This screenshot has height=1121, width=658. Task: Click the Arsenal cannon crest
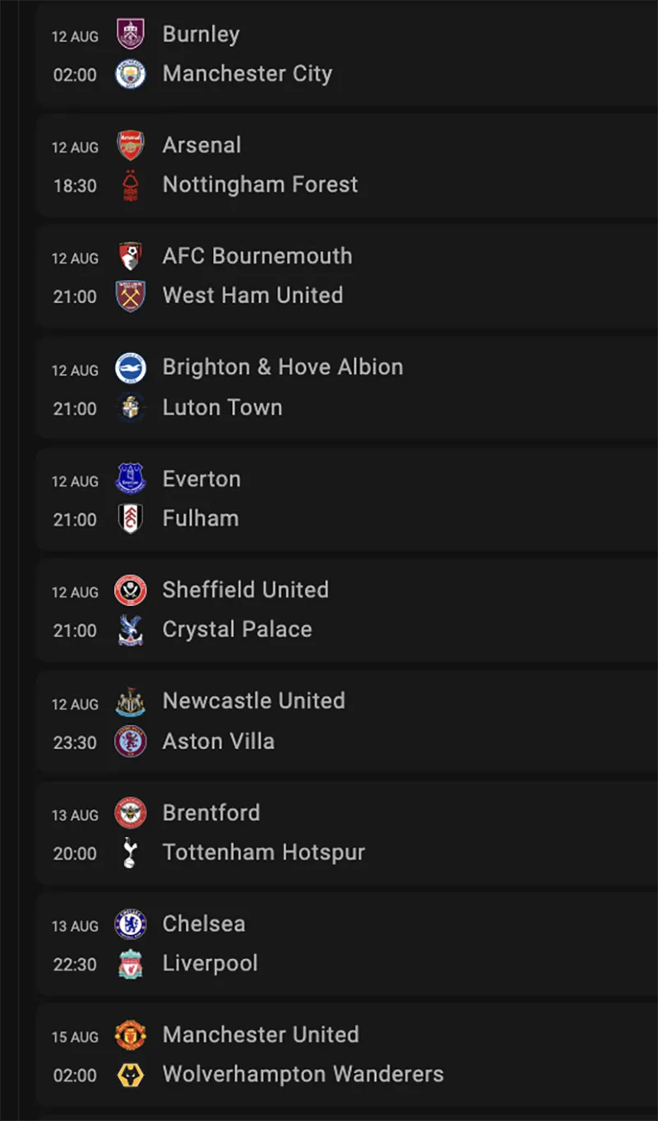pos(131,145)
